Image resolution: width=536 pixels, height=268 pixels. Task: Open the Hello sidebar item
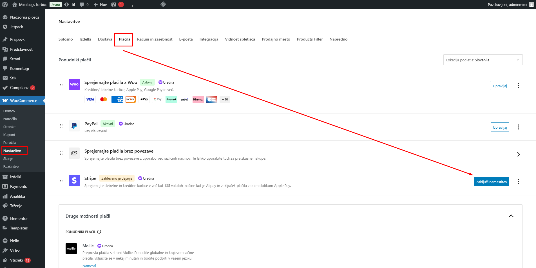(23, 241)
